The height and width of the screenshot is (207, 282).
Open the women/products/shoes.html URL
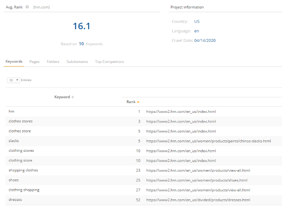[197, 180]
